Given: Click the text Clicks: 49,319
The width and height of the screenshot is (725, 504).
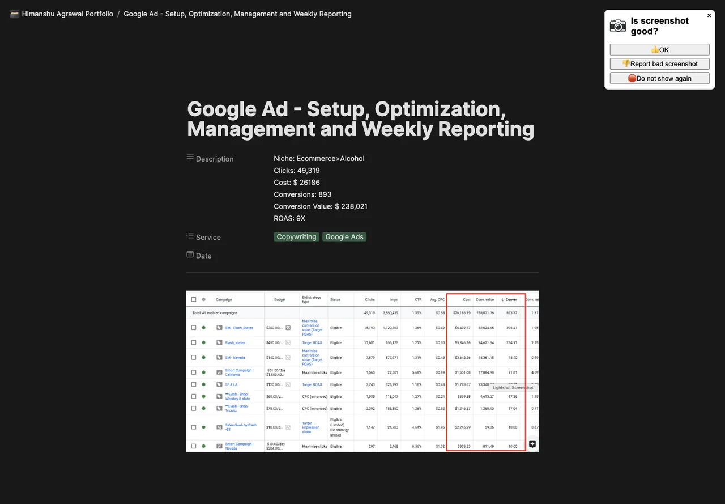Looking at the screenshot, I should click(297, 171).
